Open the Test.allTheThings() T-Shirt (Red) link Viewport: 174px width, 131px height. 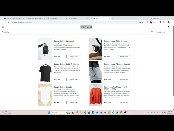click(x=116, y=88)
